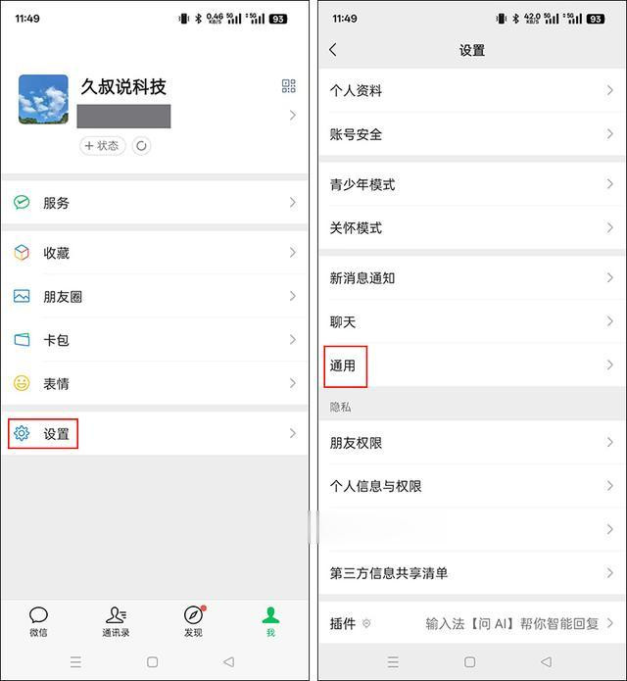The height and width of the screenshot is (681, 627).
Task: Go back using the arrow on 设置 page
Action: tap(333, 50)
